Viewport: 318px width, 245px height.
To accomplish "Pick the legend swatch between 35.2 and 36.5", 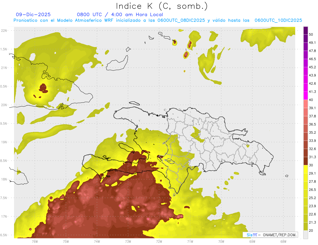I will (306, 128).
